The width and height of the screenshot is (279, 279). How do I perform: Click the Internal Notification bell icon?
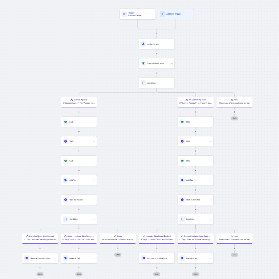click(x=143, y=63)
